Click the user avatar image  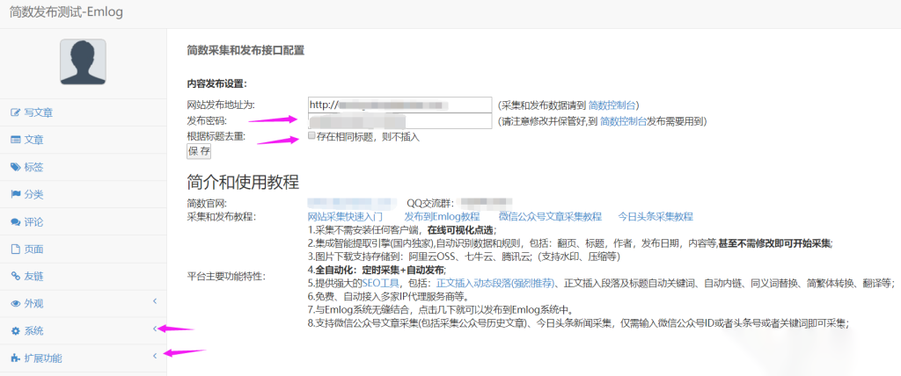[83, 62]
